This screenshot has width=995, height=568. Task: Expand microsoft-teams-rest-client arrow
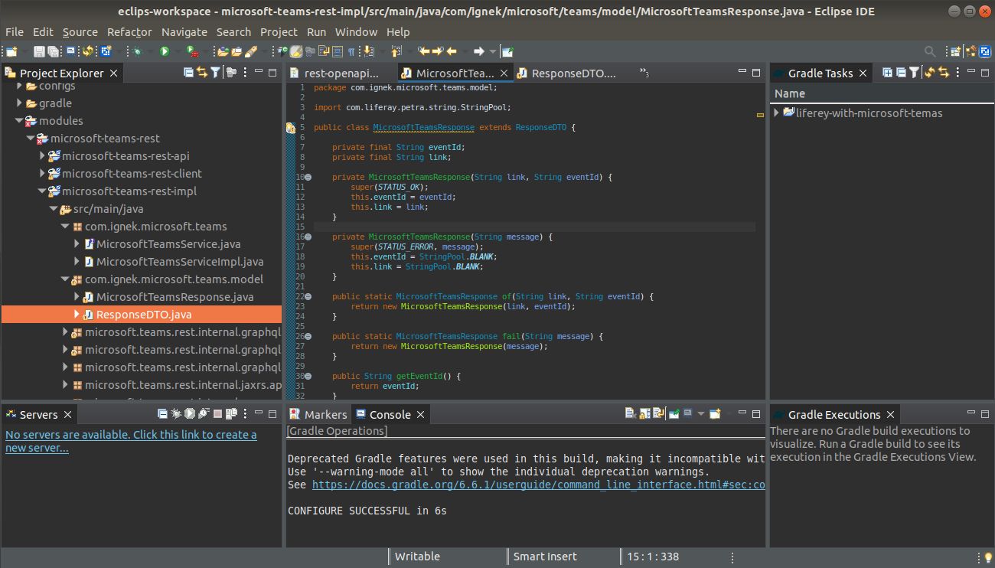pyautogui.click(x=42, y=173)
